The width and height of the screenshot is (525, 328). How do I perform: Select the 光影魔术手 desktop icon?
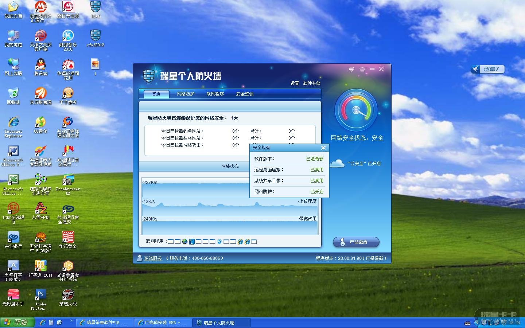[x=13, y=298]
